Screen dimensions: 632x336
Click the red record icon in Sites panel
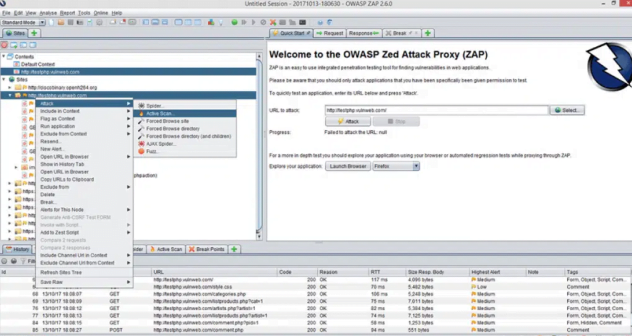coord(4,45)
